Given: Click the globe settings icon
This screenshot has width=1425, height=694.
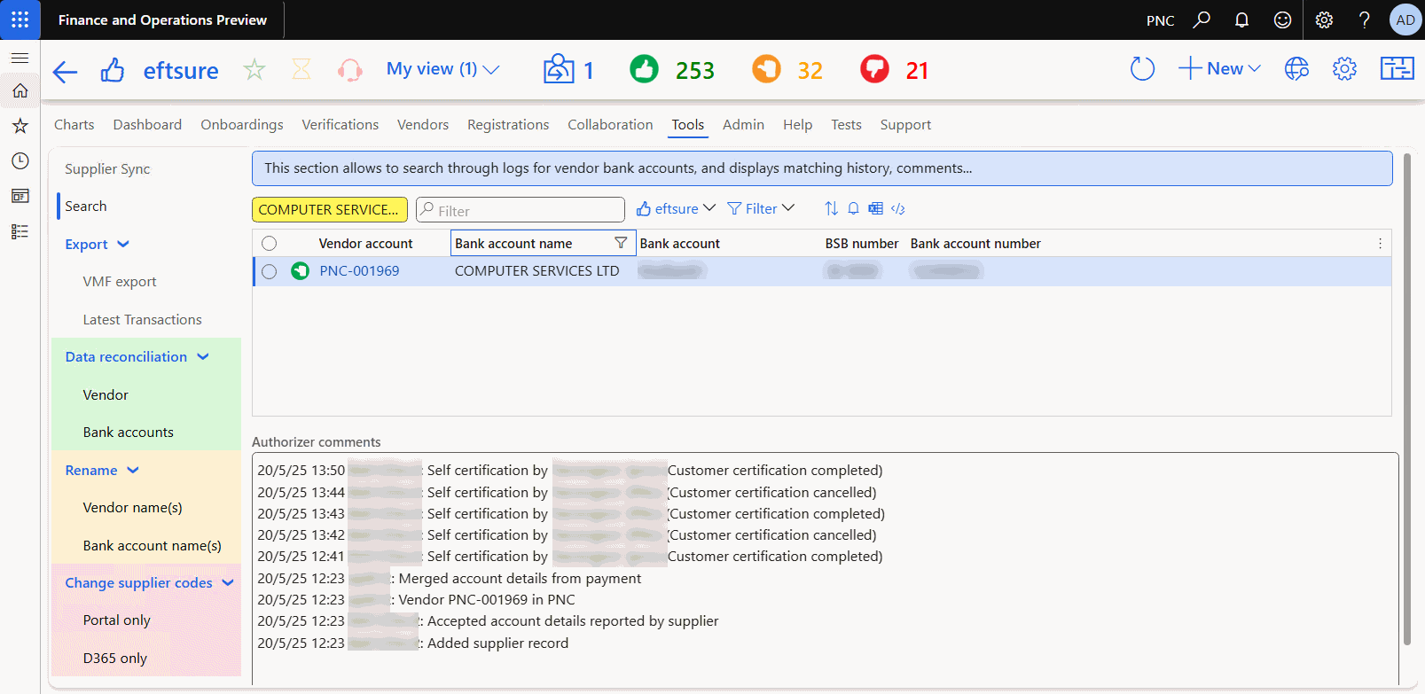Looking at the screenshot, I should tap(1296, 68).
